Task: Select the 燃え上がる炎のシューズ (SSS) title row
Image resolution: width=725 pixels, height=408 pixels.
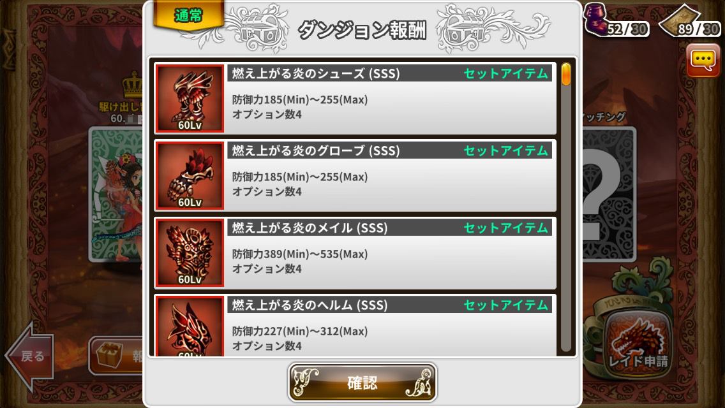Action: (389, 73)
